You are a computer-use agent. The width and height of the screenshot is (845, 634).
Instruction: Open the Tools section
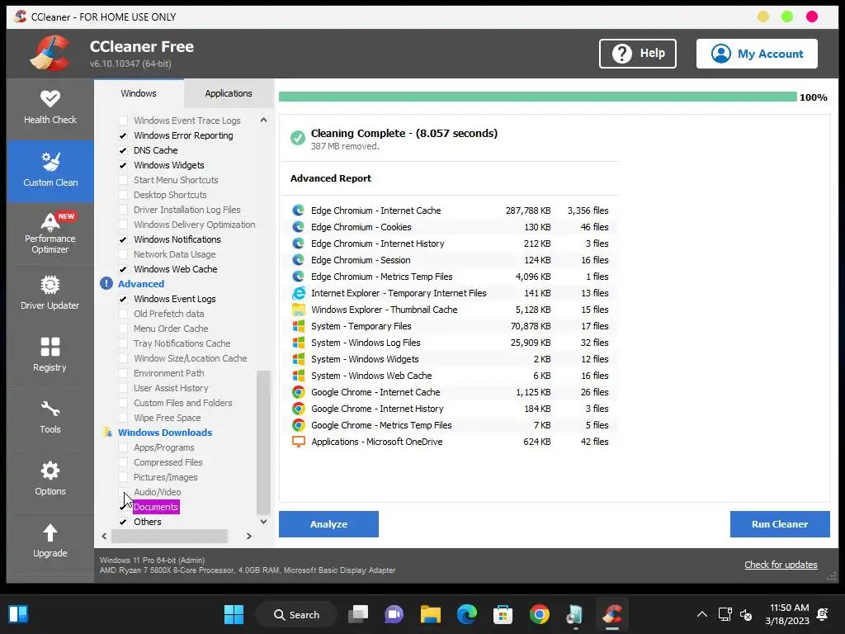[50, 418]
